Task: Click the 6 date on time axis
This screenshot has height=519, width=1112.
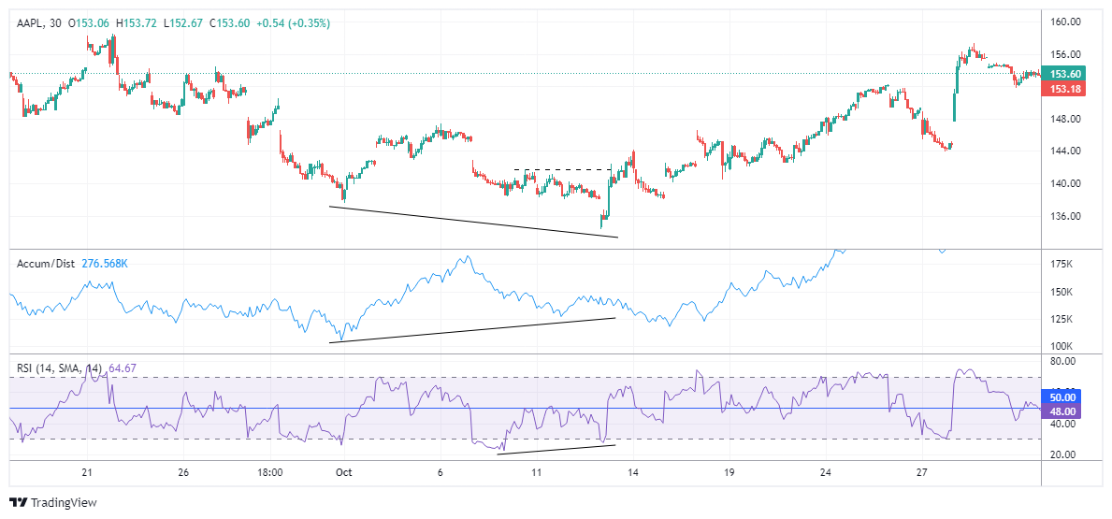Action: [x=440, y=473]
